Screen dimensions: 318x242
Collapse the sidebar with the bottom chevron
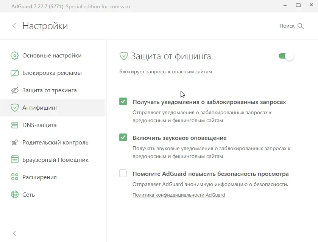pos(14,233)
